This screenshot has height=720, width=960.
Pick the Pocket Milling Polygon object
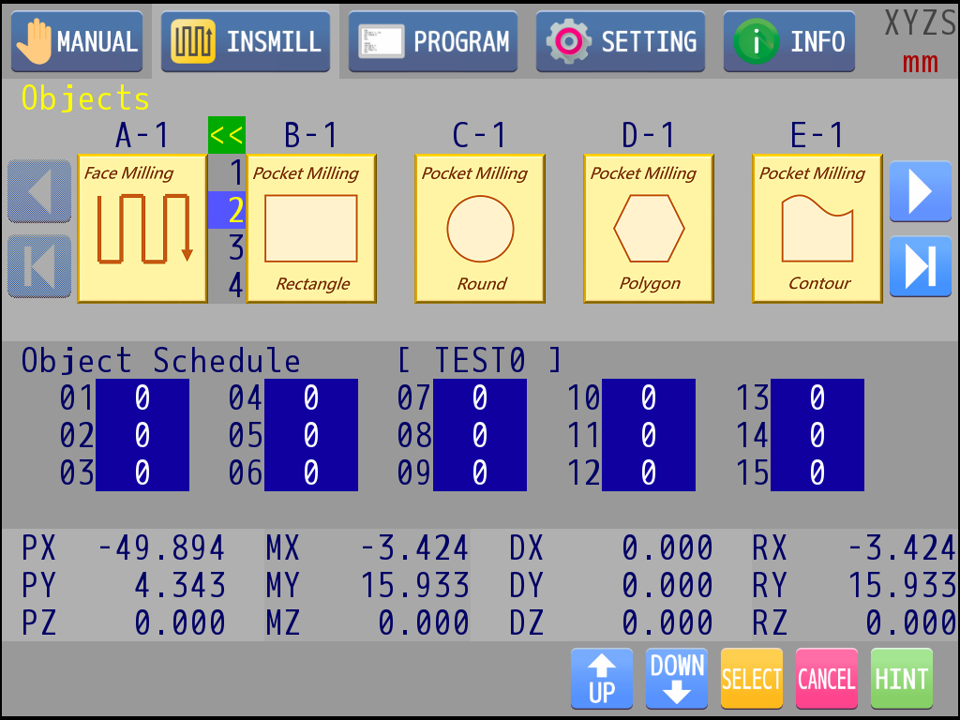click(649, 229)
